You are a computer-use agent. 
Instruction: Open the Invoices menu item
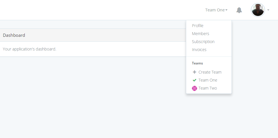pos(199,50)
